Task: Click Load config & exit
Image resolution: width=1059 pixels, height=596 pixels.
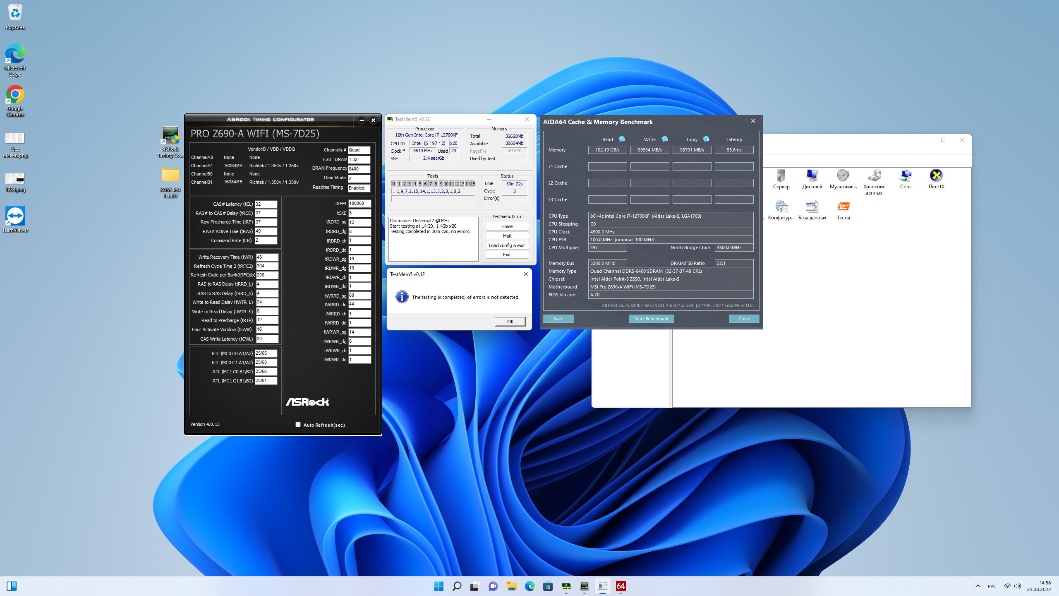Action: coord(507,245)
